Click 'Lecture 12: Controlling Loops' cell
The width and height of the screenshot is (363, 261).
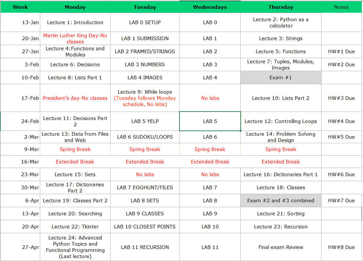(x=281, y=121)
